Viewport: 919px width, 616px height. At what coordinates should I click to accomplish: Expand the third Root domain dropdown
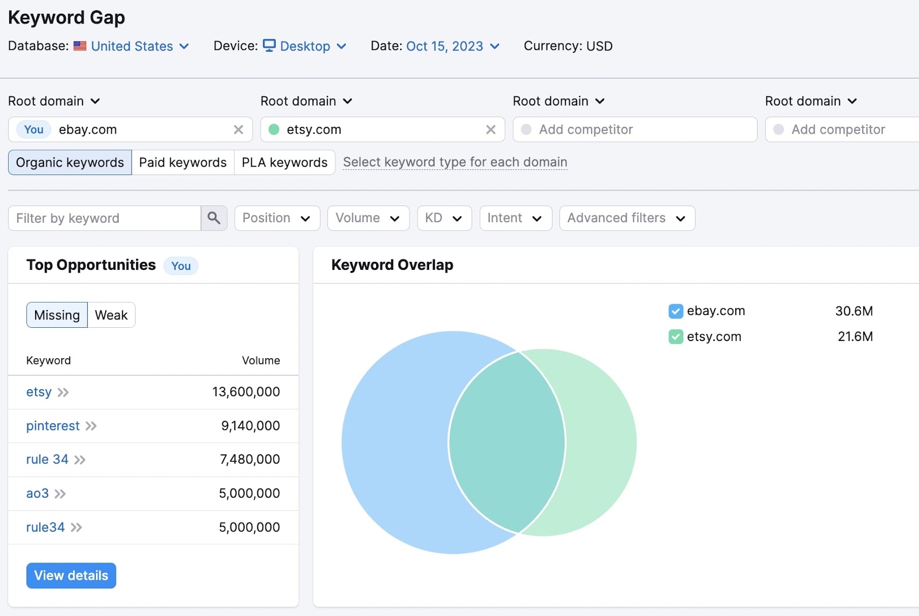click(559, 101)
